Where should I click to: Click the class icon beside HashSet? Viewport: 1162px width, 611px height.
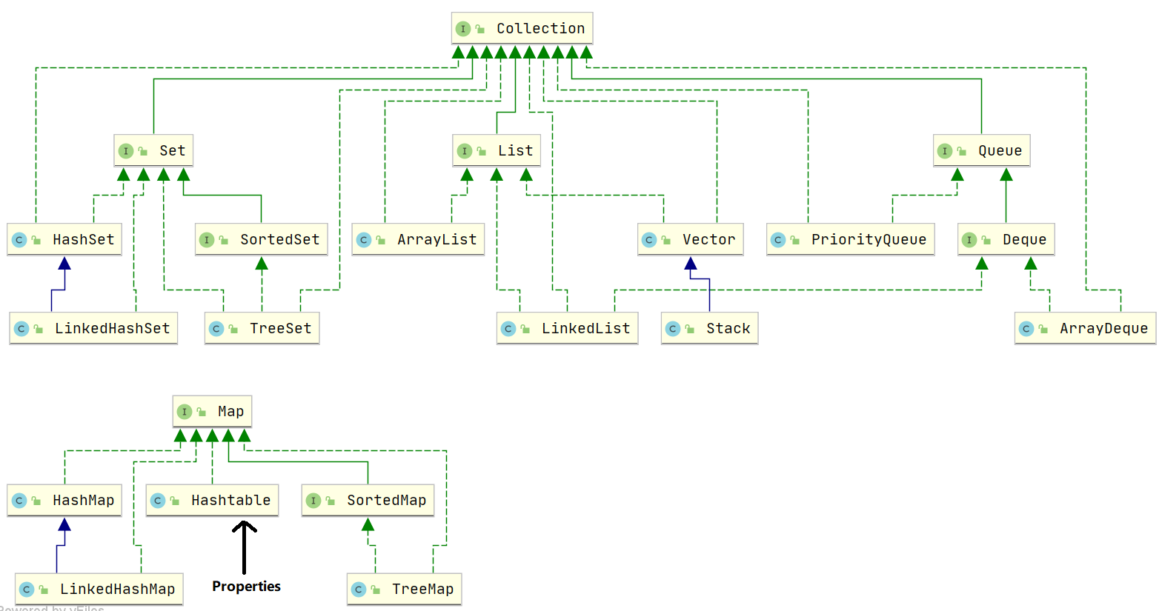(19, 240)
